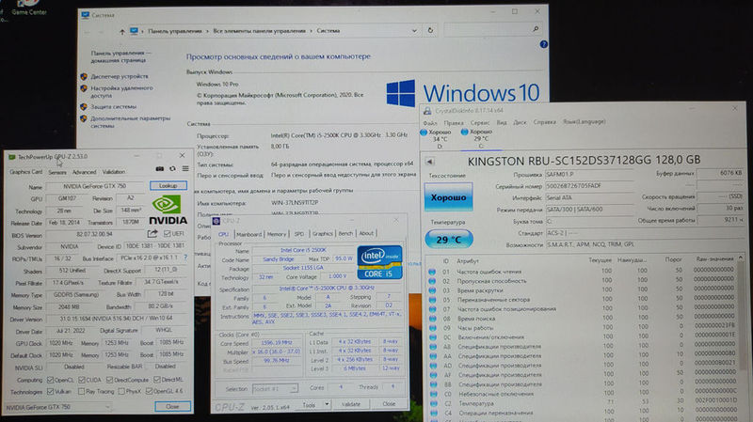Viewport: 753px width, 422px height.
Task: Toggle the OpenCL checkbox in GPU-Z
Action: 50,380
